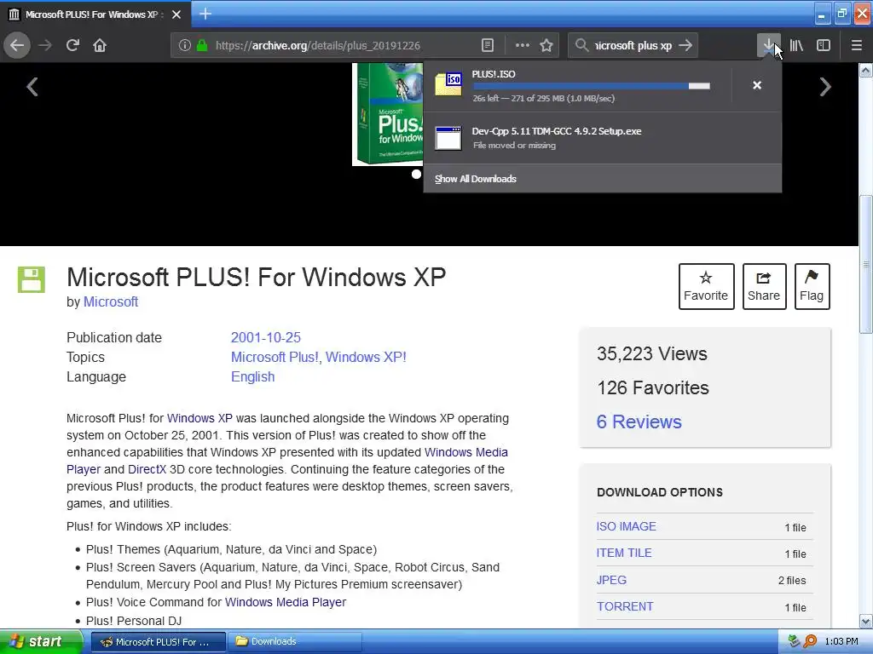Switch to Microsoft PLUS! taskbar button
This screenshot has width=873, height=654.
tap(158, 641)
